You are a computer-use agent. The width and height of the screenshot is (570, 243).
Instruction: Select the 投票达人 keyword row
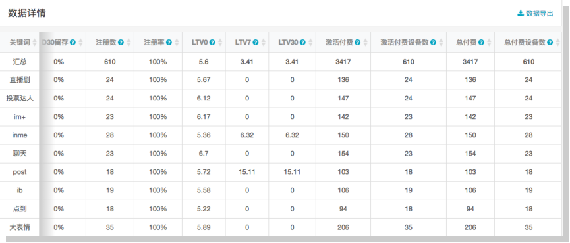pyautogui.click(x=20, y=98)
